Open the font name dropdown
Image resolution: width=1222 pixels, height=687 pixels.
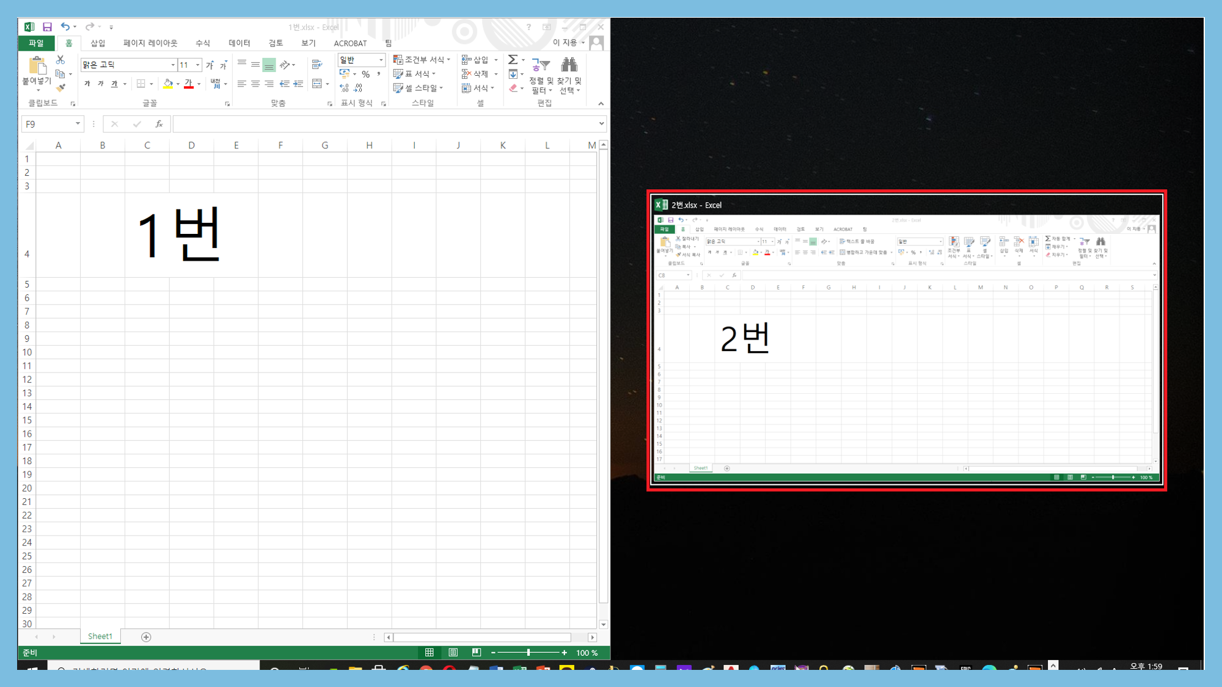[173, 65]
